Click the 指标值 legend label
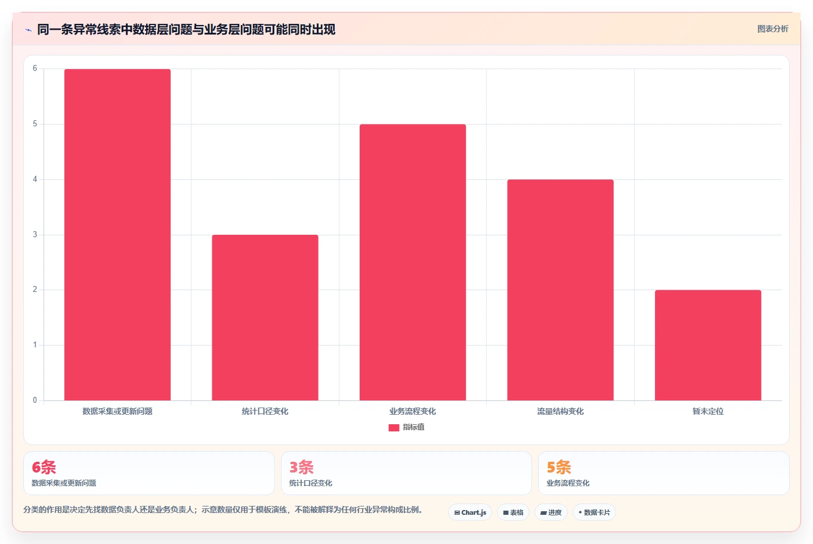 point(413,427)
